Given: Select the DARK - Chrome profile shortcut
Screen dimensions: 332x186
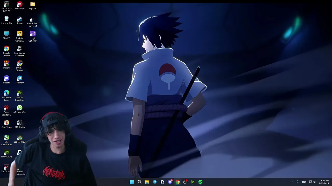Looking at the screenshot, I should tap(19, 66).
